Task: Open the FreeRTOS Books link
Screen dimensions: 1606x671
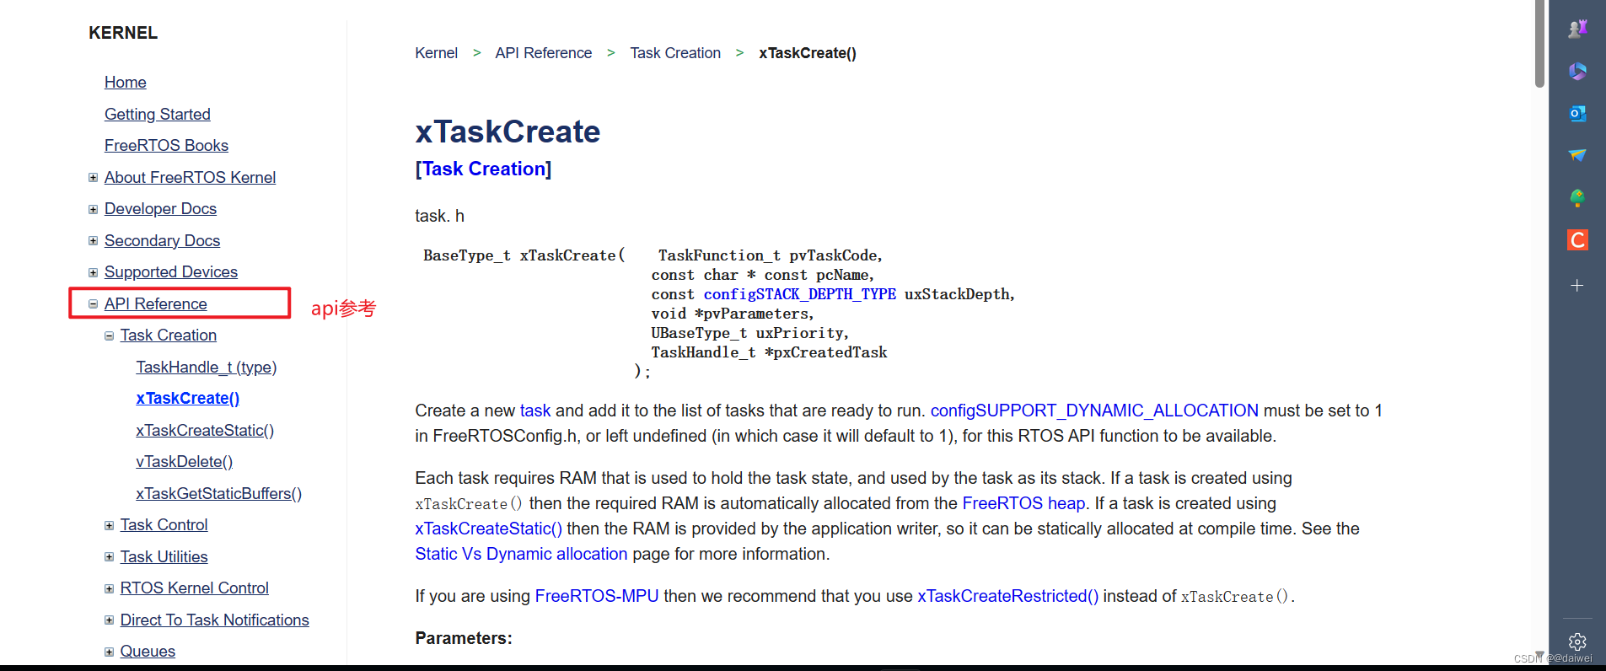Action: 166,146
